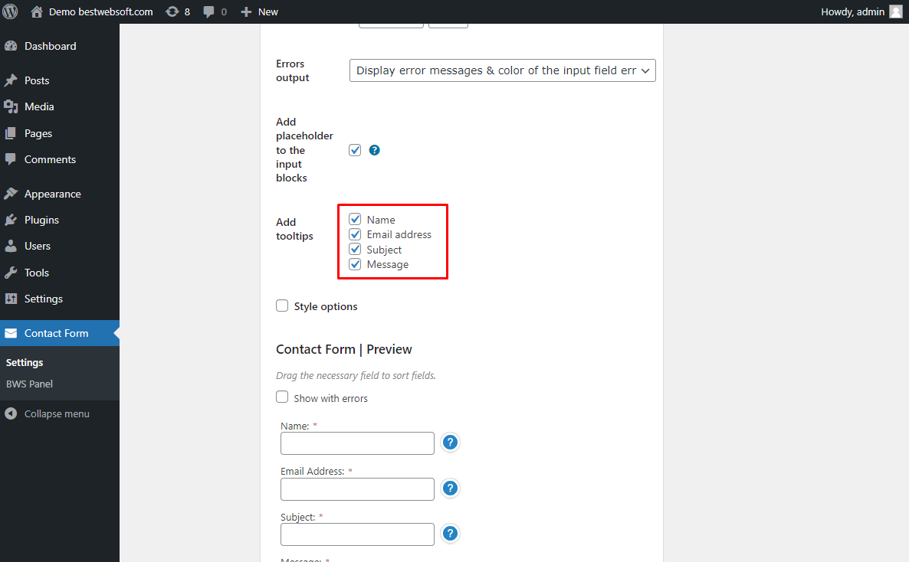
Task: Uncheck the Subject tooltip checkbox
Action: 355,249
